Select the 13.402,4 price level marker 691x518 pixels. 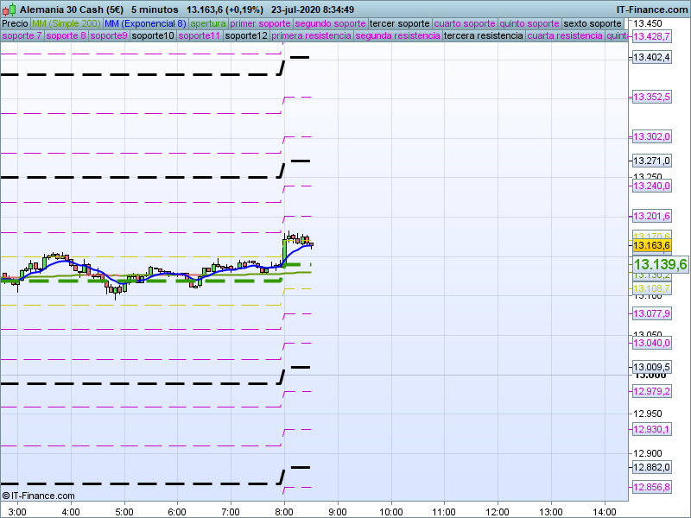point(651,57)
